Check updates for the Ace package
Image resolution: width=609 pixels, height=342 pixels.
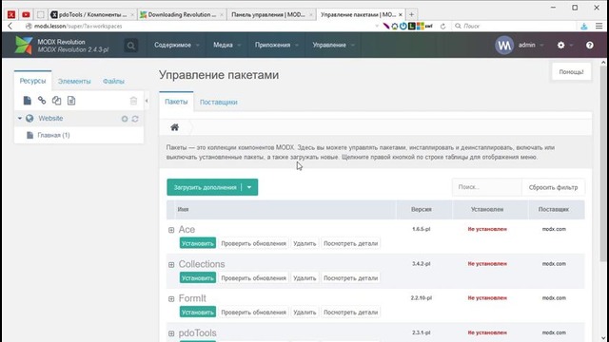[x=254, y=243]
